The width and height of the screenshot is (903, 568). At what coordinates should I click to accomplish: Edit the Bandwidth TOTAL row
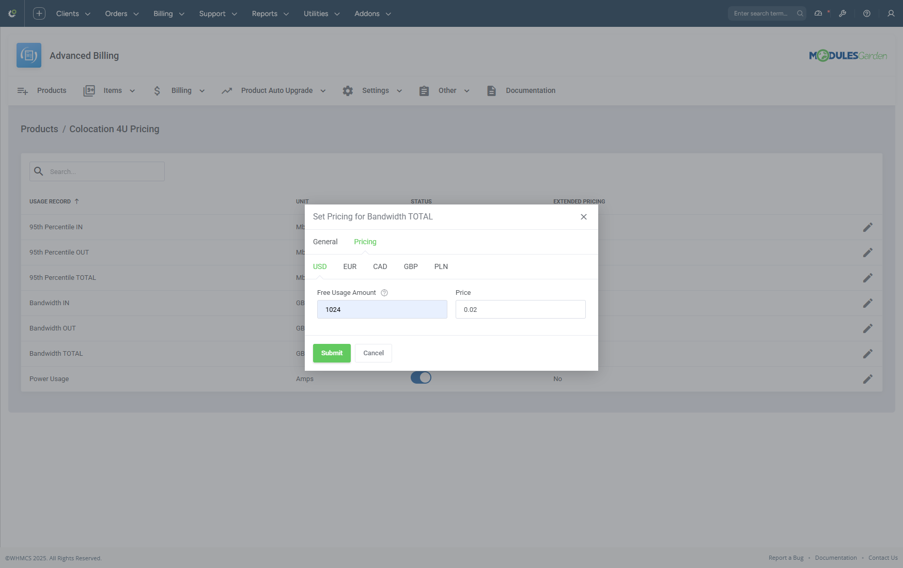click(x=868, y=354)
